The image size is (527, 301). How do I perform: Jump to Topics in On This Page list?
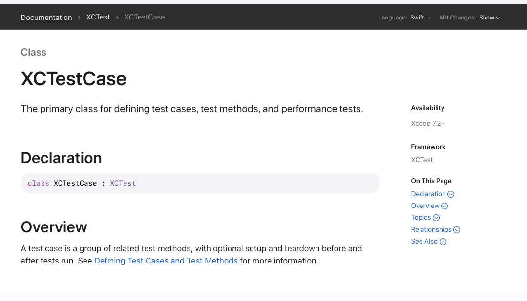[x=421, y=217]
